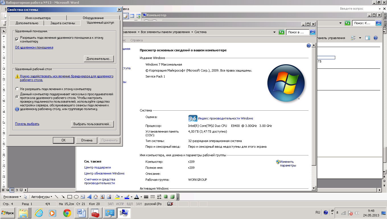This screenshot has width=387, height=219.
Task: Select the Rectangle drawing tool
Action: tap(69, 197)
